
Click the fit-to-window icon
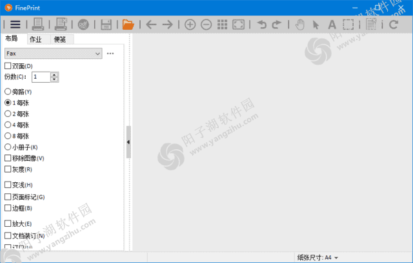238,25
